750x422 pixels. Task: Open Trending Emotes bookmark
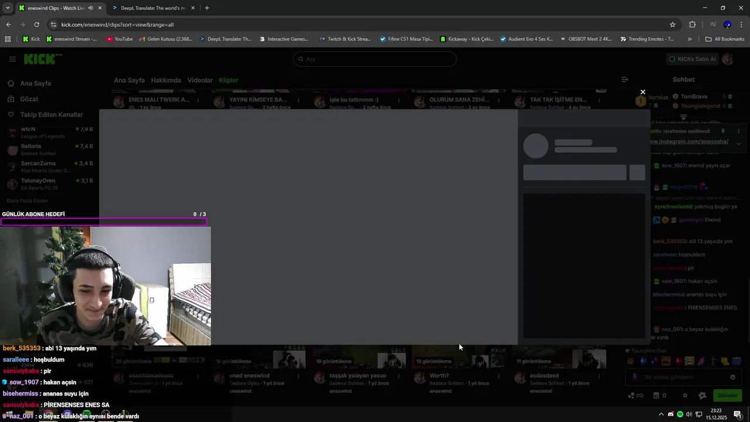(x=647, y=39)
